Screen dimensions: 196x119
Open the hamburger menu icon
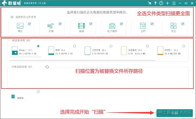(x=174, y=3)
